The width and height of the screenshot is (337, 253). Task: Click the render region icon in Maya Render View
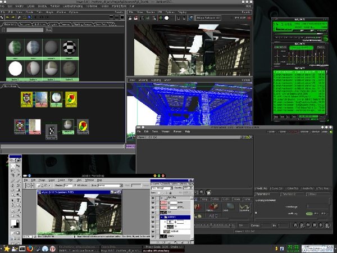[x=136, y=18]
